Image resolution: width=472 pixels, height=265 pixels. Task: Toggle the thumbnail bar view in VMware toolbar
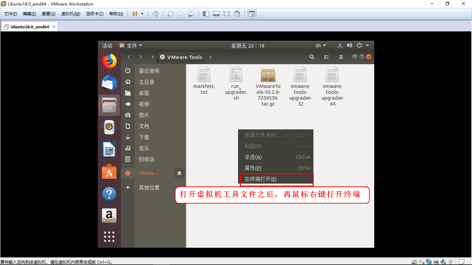coord(216,14)
